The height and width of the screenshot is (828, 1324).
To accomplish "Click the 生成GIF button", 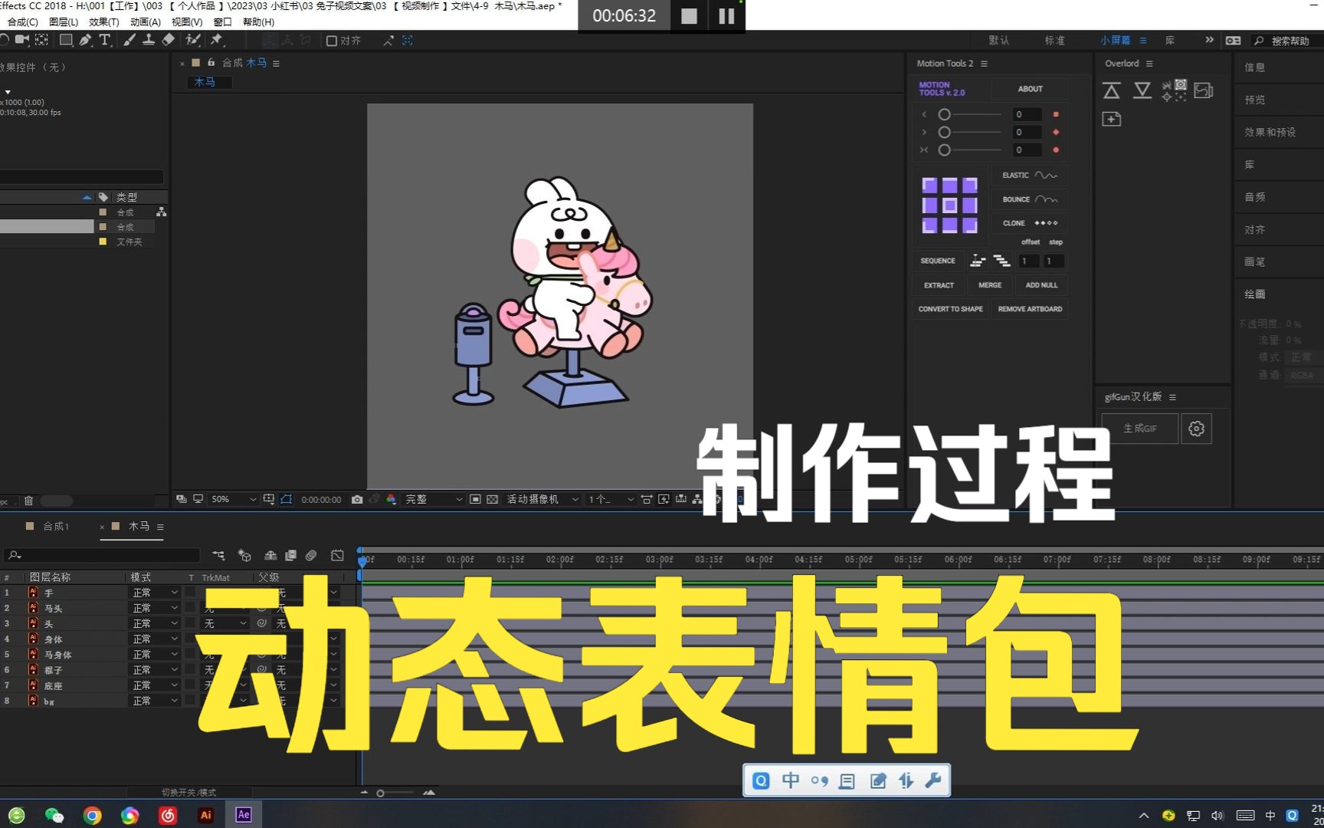I will coord(1140,429).
